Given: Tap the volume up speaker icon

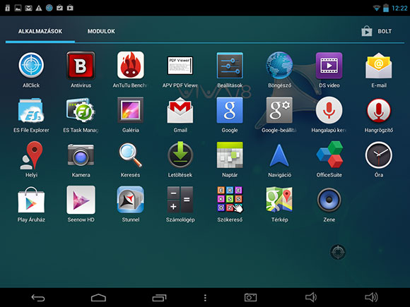Looking at the screenshot, I should pos(371,297).
